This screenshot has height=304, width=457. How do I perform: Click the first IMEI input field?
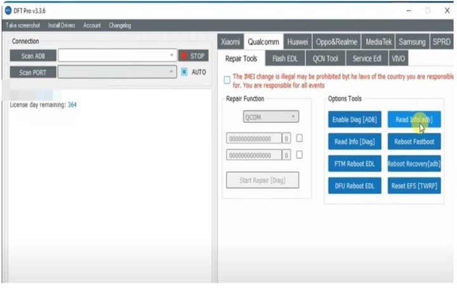pos(254,138)
